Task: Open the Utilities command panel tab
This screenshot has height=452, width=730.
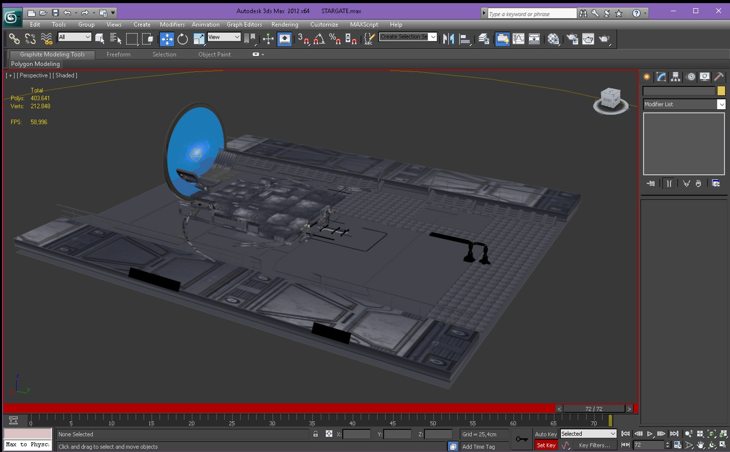Action: [x=719, y=77]
